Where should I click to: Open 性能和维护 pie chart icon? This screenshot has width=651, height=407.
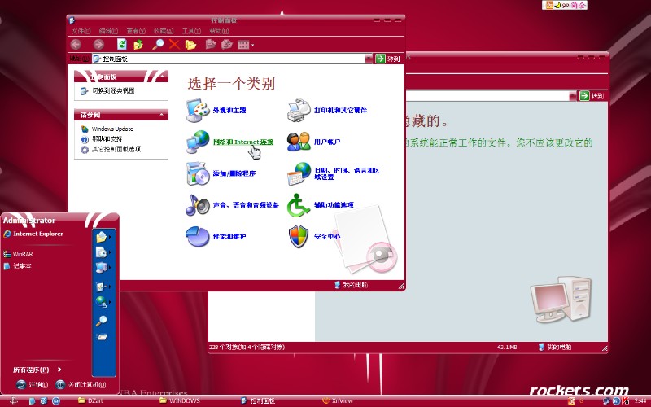click(198, 236)
